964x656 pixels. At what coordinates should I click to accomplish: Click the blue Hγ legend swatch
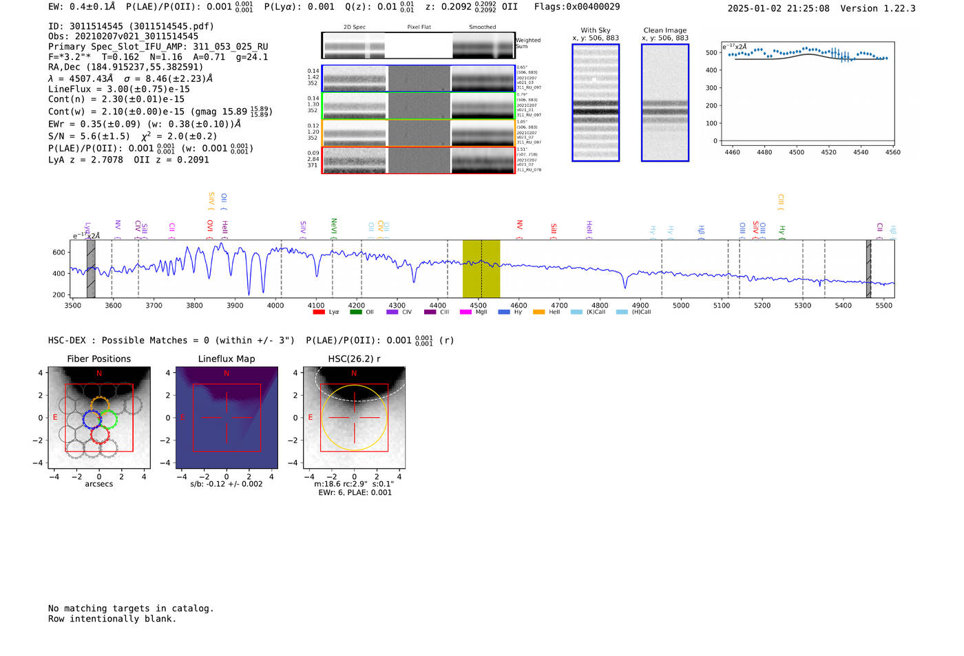tap(504, 312)
